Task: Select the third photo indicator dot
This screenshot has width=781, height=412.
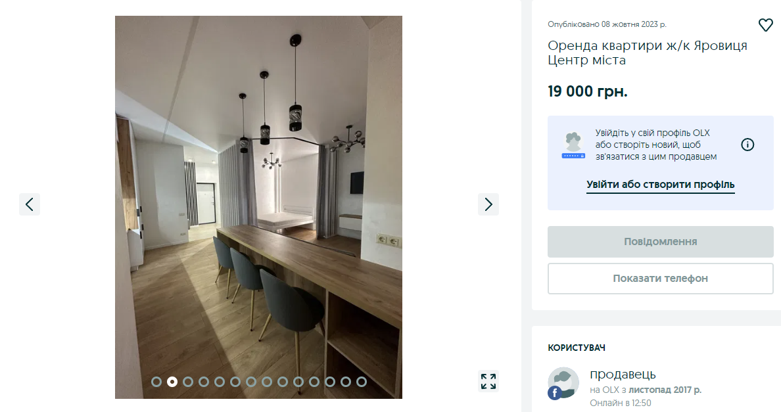Action: tap(188, 382)
